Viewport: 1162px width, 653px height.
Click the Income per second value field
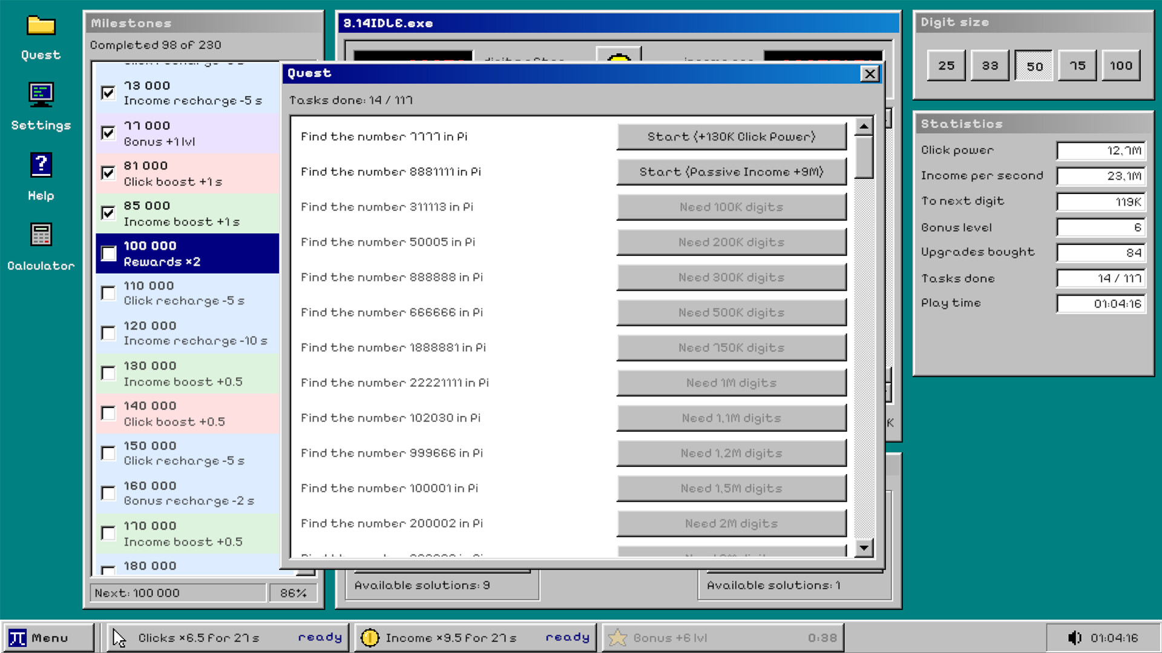coord(1101,176)
